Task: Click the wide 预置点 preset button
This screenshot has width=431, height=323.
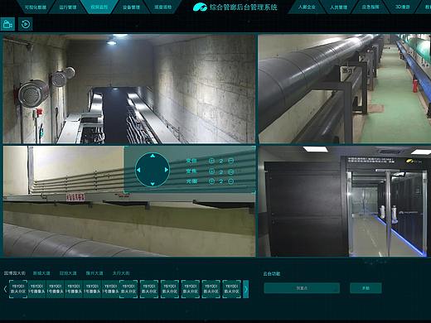Action: [302, 288]
